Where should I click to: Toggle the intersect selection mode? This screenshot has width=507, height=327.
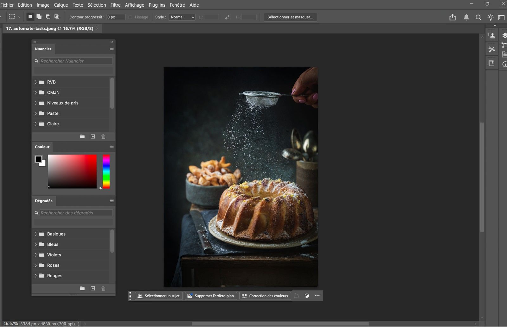(57, 16)
